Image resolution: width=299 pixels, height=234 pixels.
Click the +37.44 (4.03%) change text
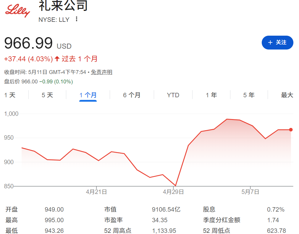click(x=28, y=59)
